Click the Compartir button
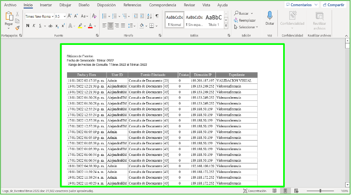This screenshot has width=351, height=195. (x=333, y=5)
